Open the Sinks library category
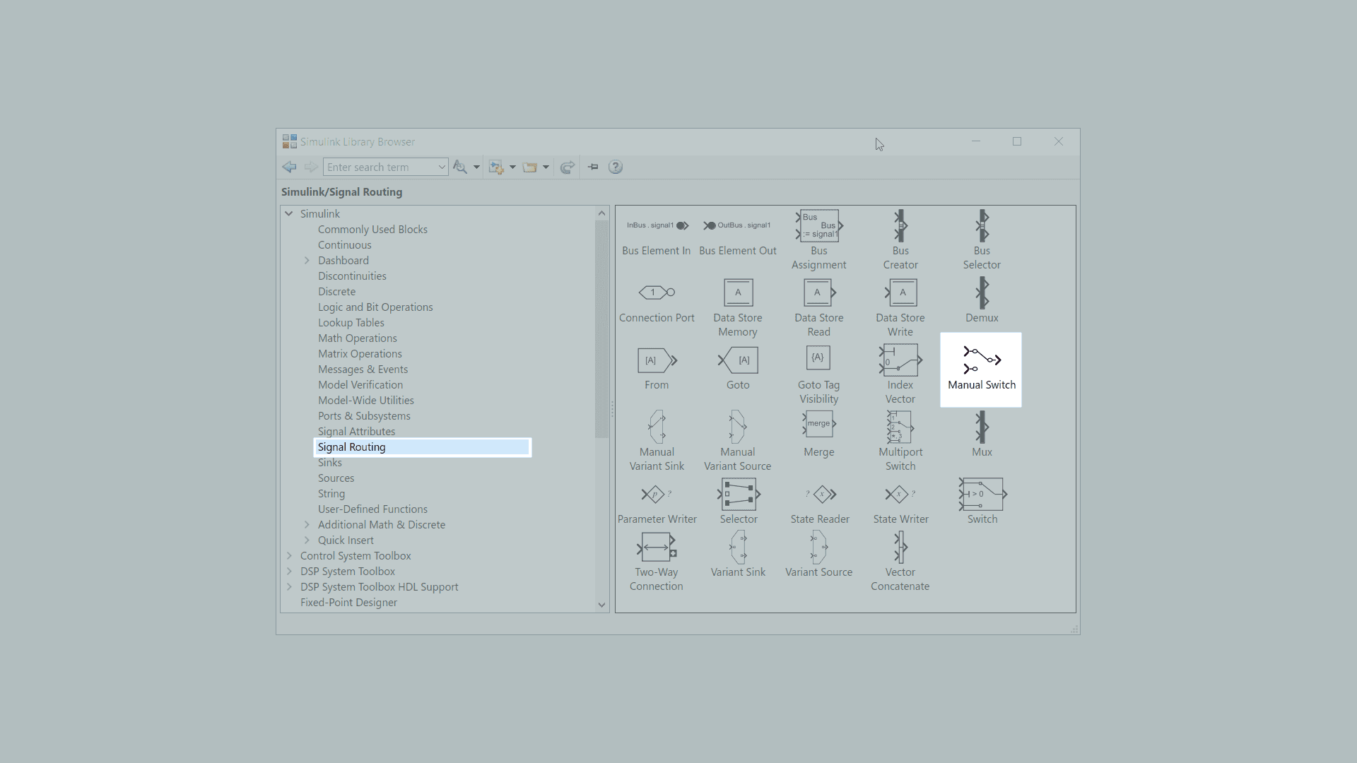The height and width of the screenshot is (763, 1357). click(x=329, y=463)
